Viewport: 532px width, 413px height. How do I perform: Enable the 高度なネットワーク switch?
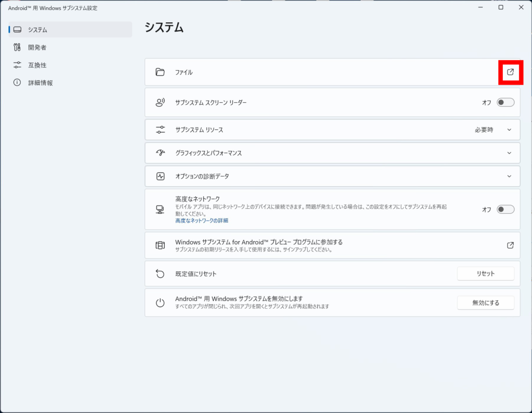505,210
